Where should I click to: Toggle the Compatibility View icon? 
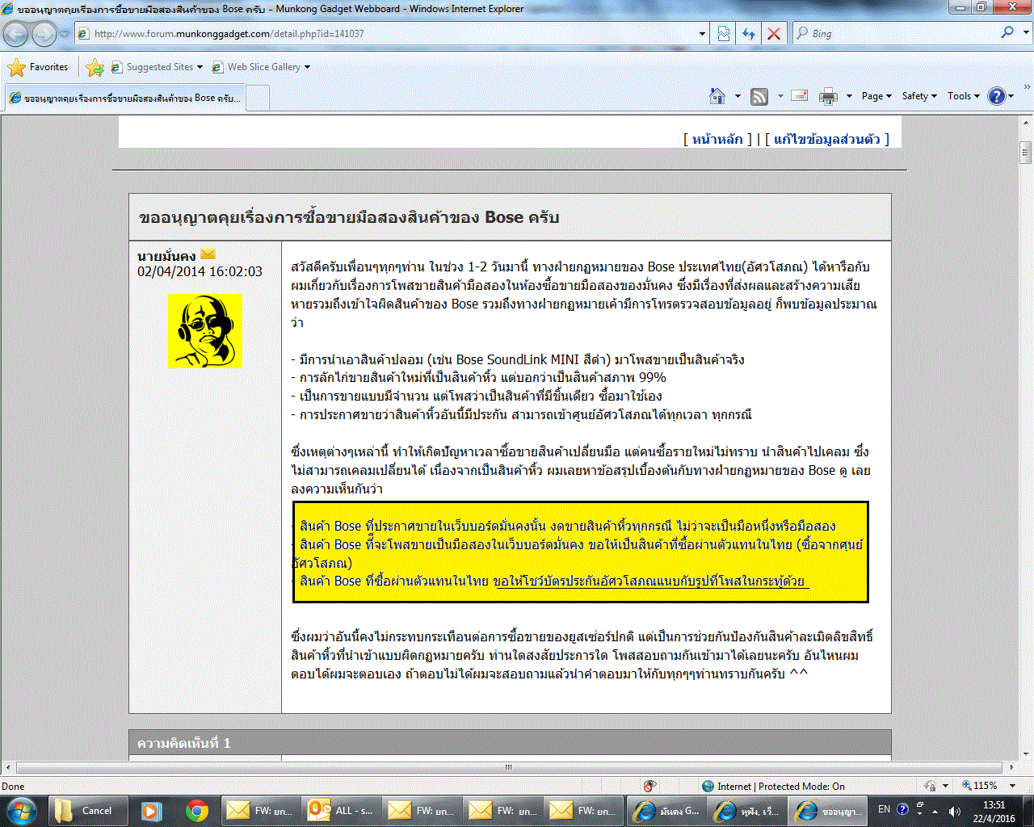coord(724,34)
